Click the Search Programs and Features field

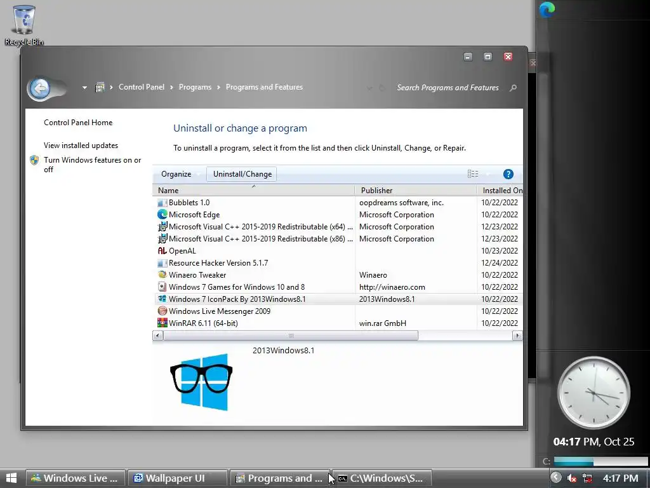[x=448, y=88]
